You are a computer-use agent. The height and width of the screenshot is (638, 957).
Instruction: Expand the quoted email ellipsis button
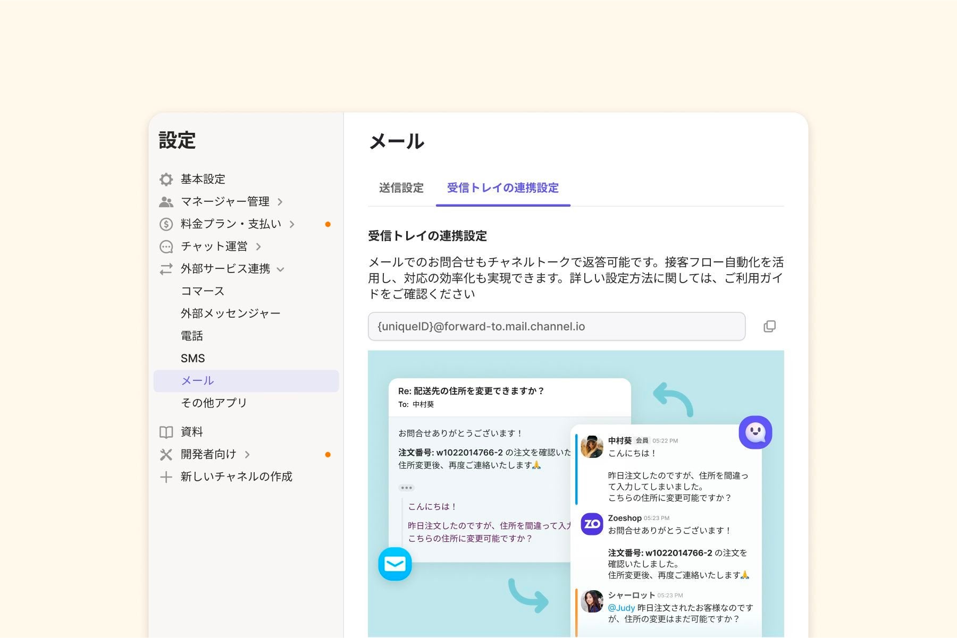(407, 488)
